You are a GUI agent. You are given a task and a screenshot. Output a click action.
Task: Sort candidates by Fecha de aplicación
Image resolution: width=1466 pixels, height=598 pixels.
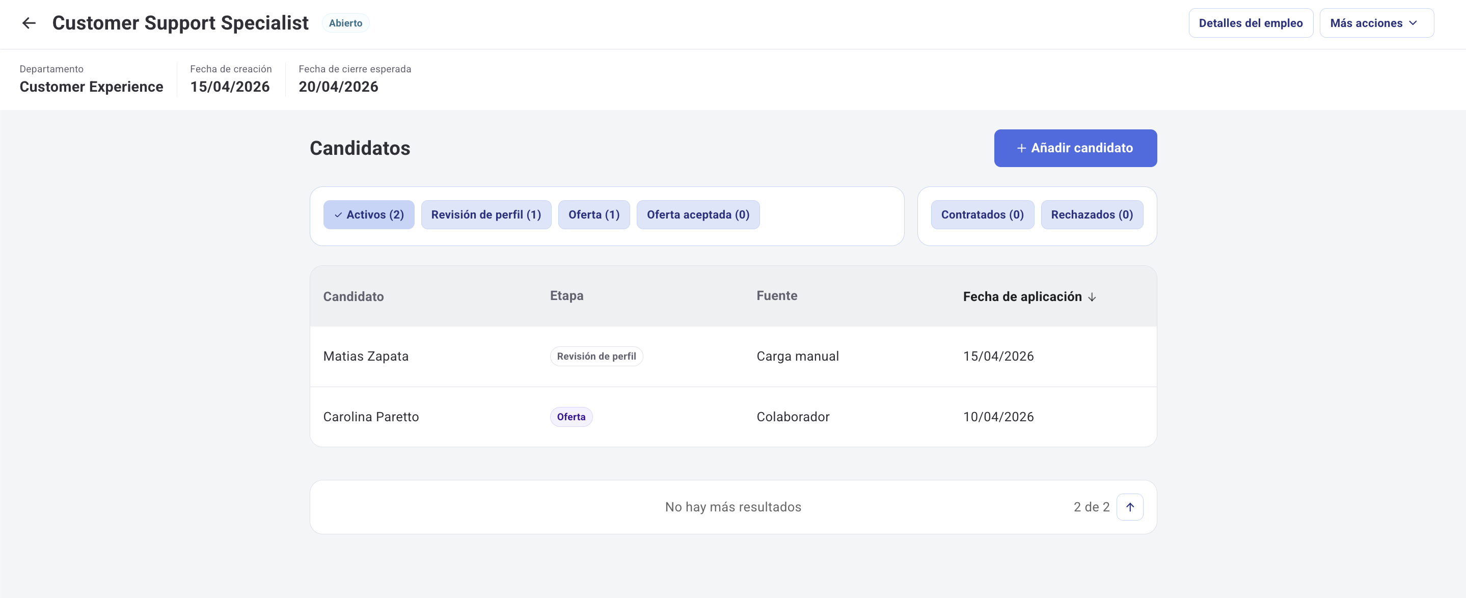1022,296
